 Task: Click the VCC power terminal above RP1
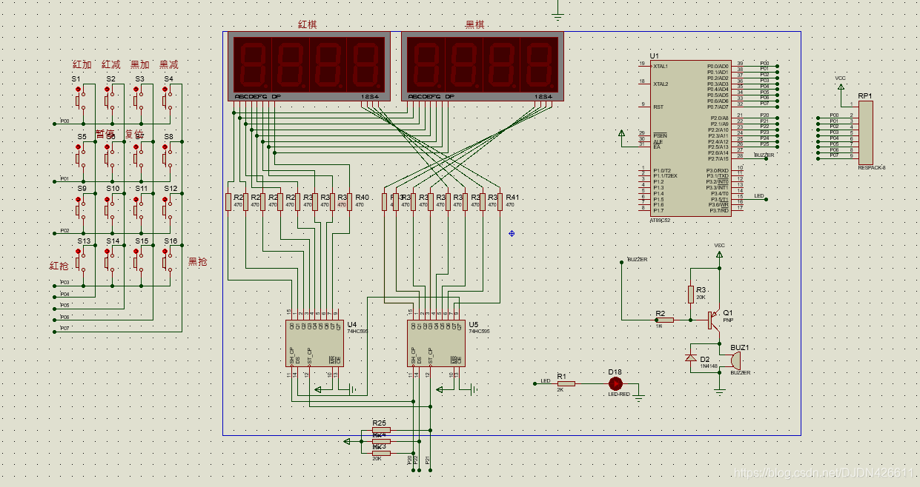840,86
